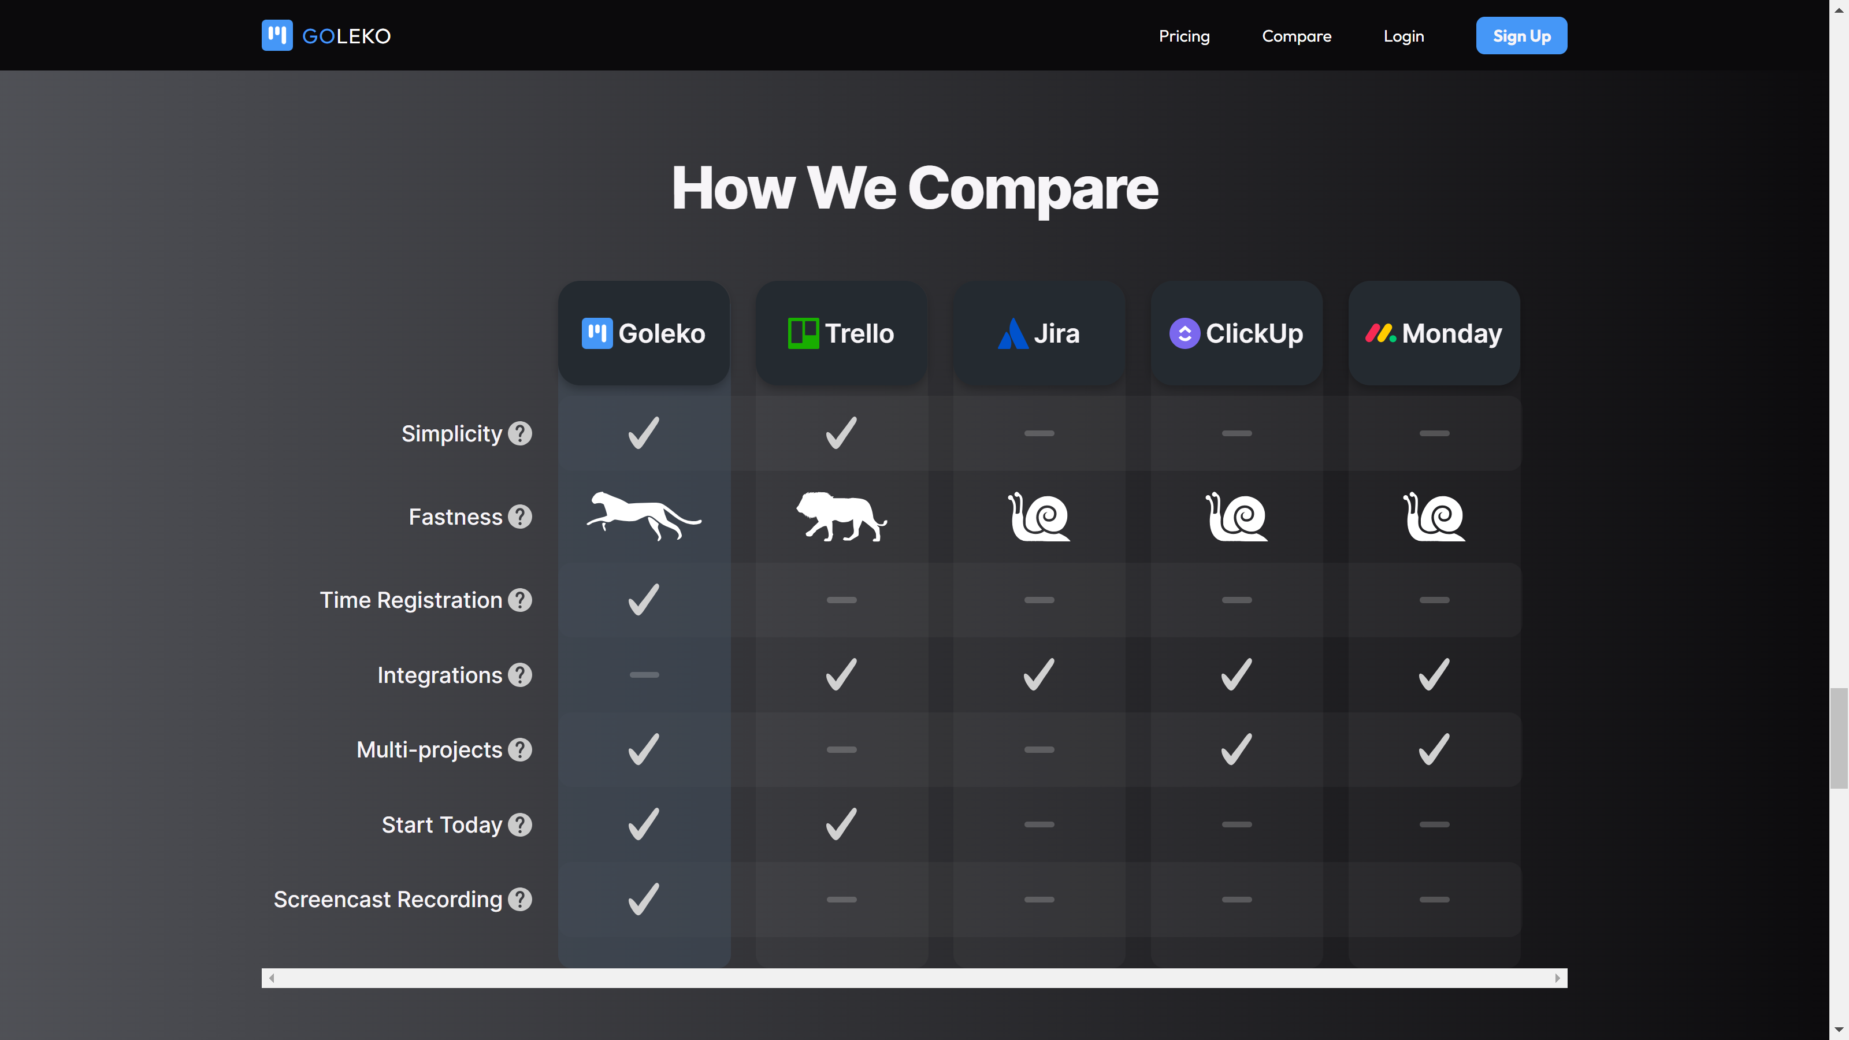Image resolution: width=1849 pixels, height=1040 pixels.
Task: Click Monday's Multi-projects checkmark
Action: 1434,749
